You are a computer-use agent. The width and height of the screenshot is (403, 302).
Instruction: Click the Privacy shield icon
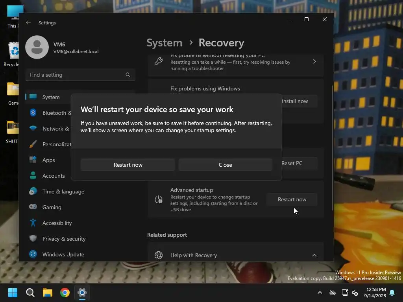point(33,238)
